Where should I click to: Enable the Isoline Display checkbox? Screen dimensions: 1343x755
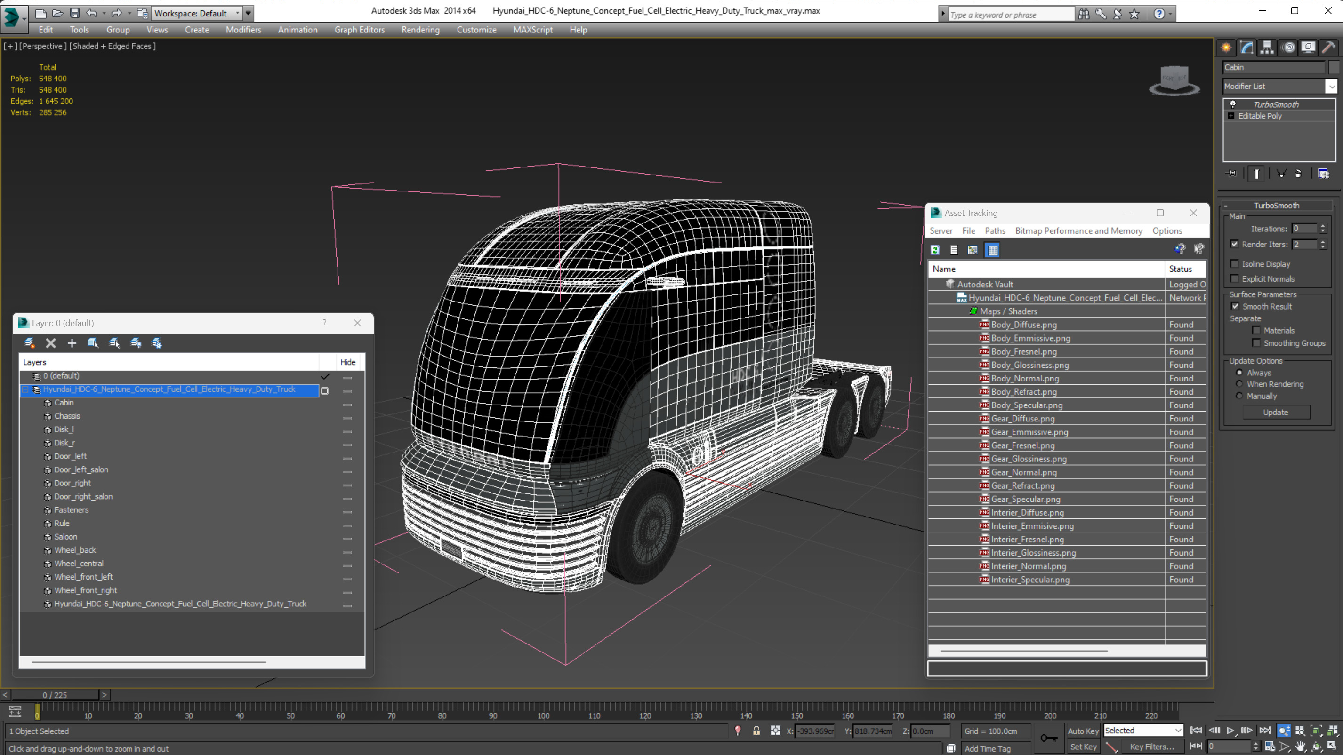click(x=1235, y=263)
